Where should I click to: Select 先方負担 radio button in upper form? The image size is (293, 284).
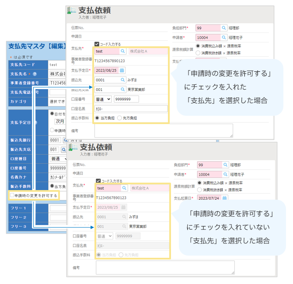click(119, 118)
